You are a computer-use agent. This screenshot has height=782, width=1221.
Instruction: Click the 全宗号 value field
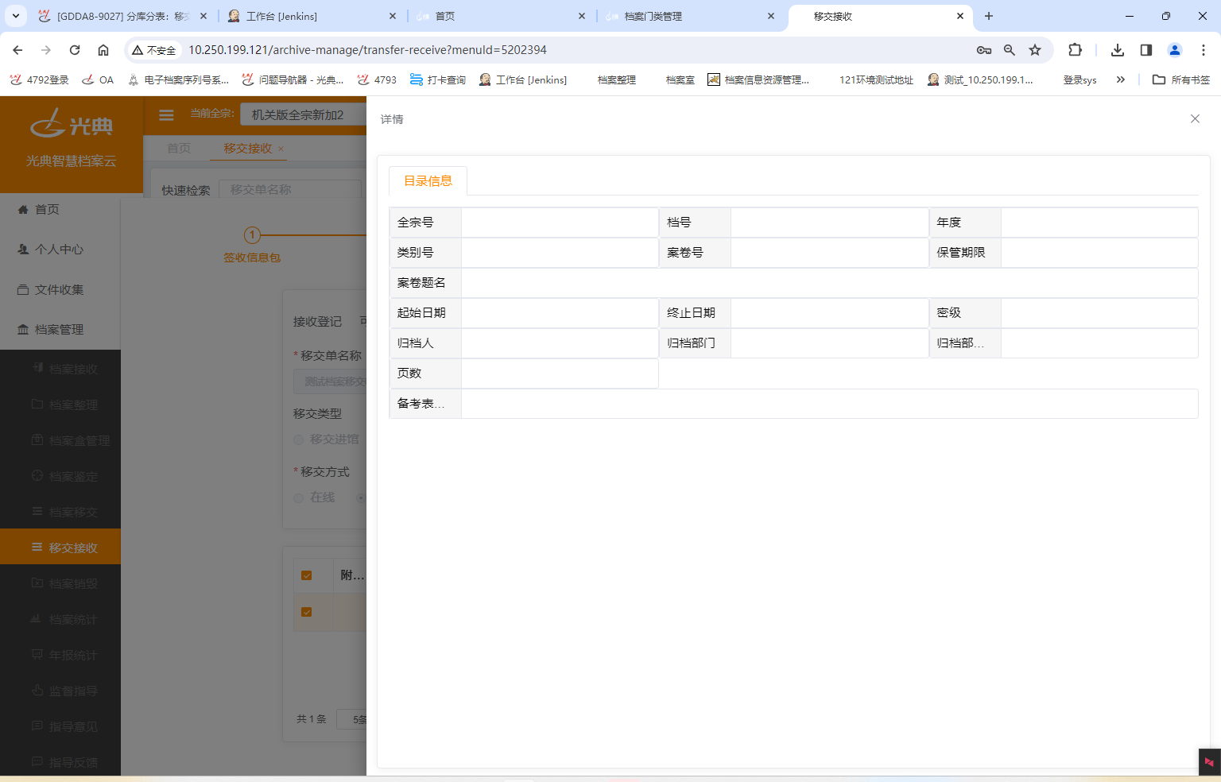(560, 223)
